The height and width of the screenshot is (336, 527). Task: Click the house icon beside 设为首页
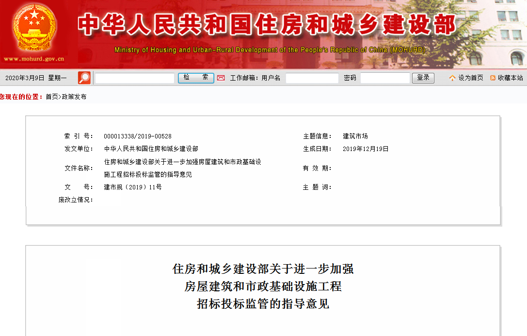click(x=452, y=78)
